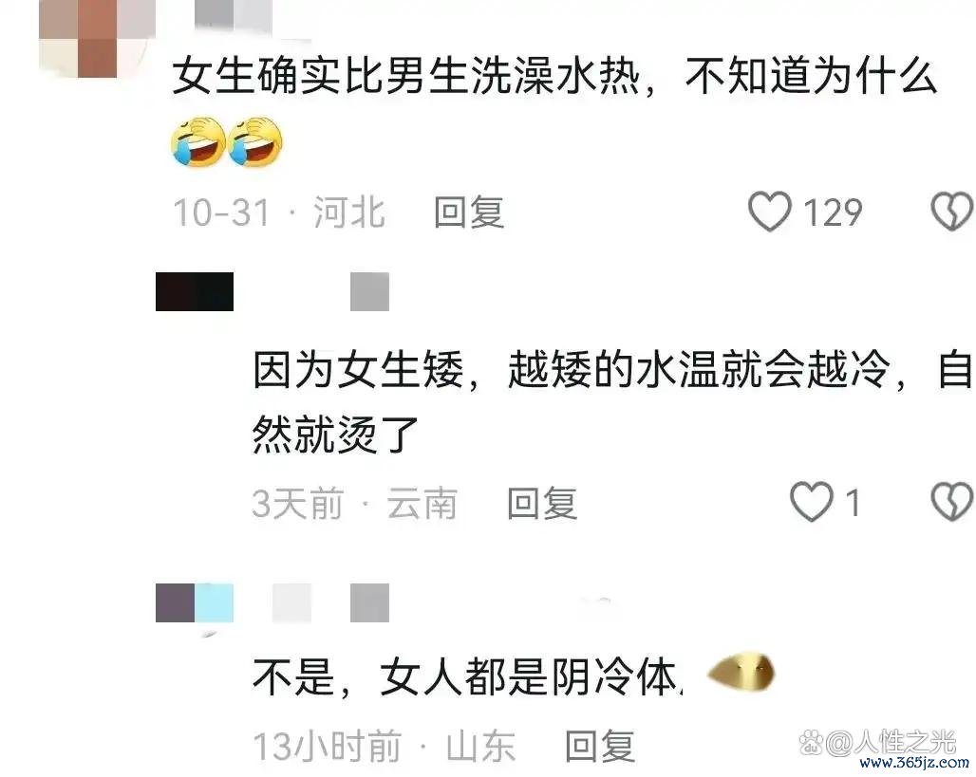
Task: Click the 3天前 · 云南 timestamp
Action: tap(354, 503)
